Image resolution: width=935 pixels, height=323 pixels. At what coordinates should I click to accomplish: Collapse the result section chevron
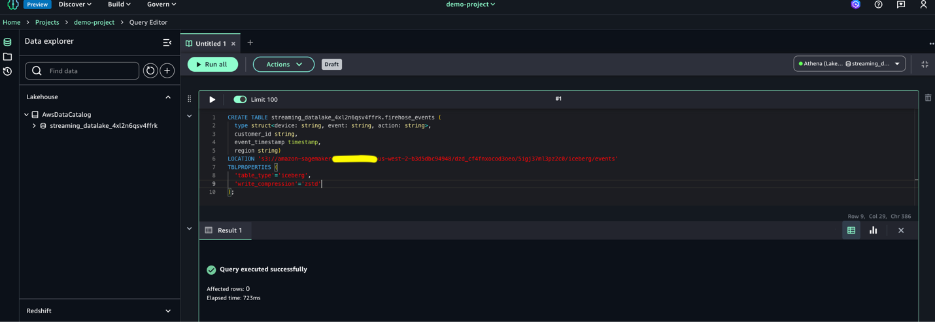(190, 229)
